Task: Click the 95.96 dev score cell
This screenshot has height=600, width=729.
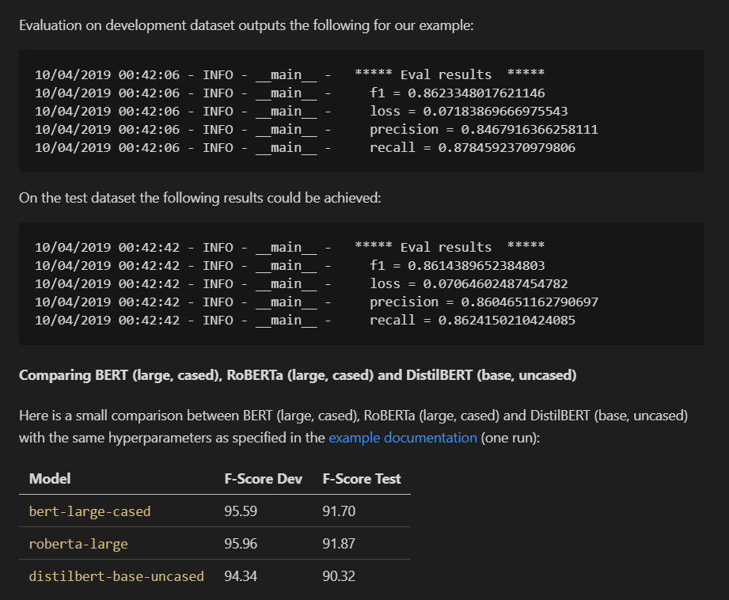Action: pos(241,544)
